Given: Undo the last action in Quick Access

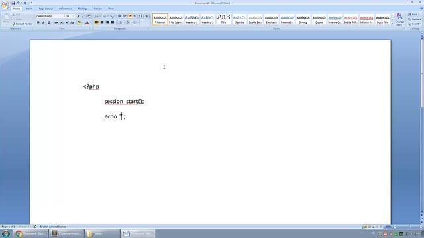Looking at the screenshot, I should click(18, 3).
